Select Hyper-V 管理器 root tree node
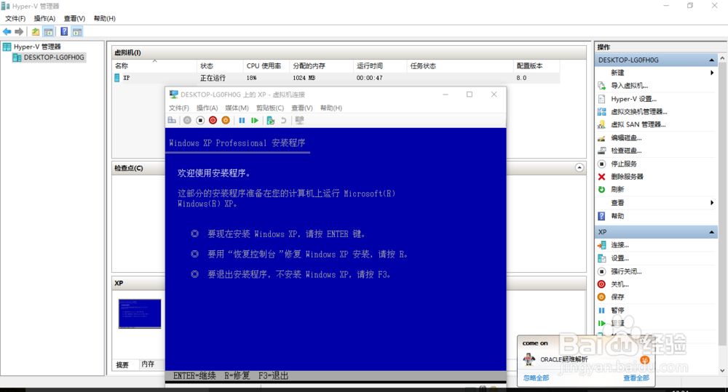This screenshot has height=392, width=728. (x=37, y=47)
